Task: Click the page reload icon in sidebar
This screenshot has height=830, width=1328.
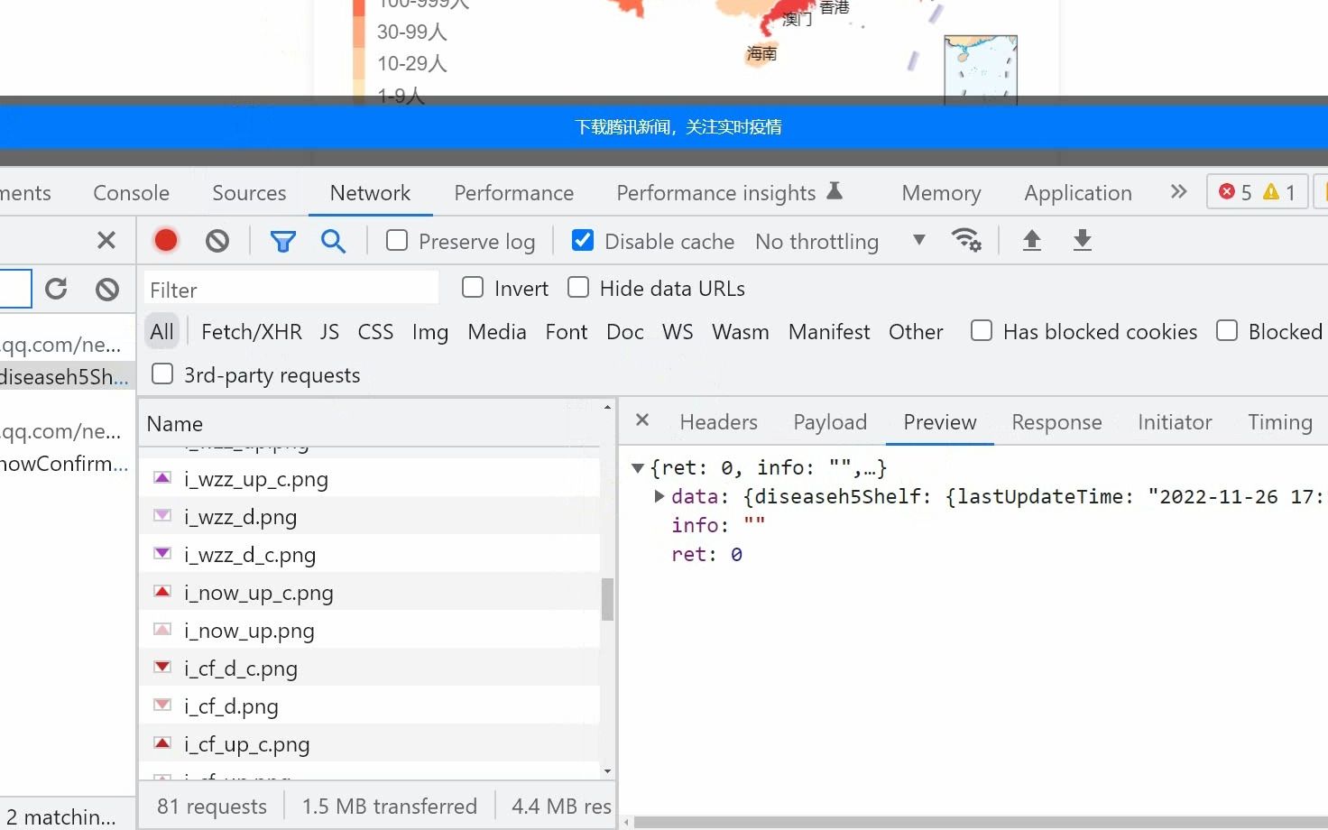Action: point(55,288)
